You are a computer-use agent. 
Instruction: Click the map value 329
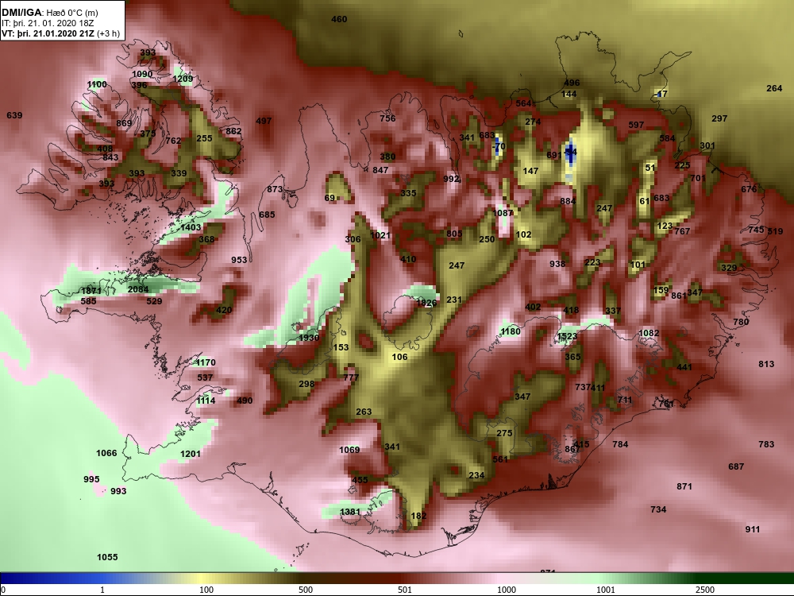pyautogui.click(x=729, y=268)
